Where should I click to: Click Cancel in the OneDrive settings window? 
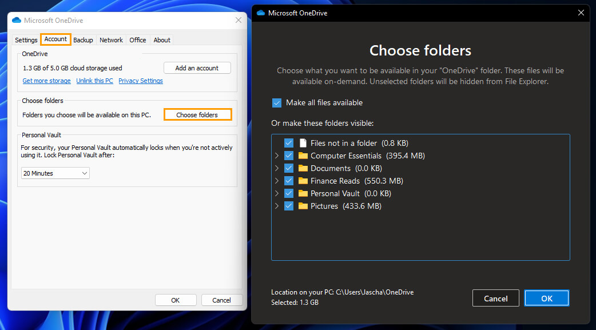(x=221, y=300)
